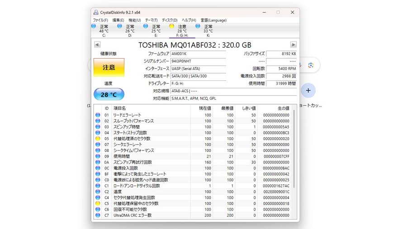Open the ディスク(D) menu
This screenshot has height=229, width=407.
coord(170,20)
